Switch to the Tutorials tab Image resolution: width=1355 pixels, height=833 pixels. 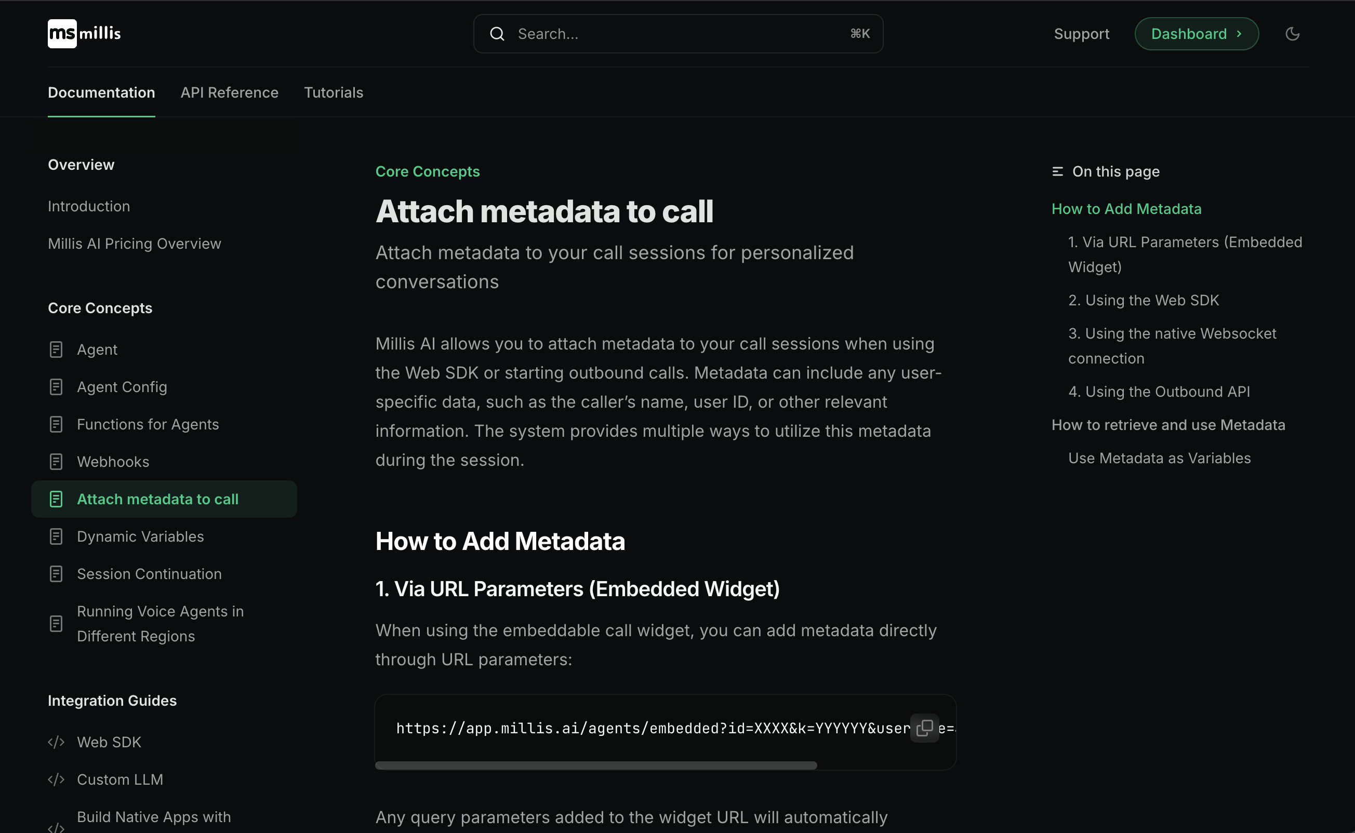click(334, 92)
